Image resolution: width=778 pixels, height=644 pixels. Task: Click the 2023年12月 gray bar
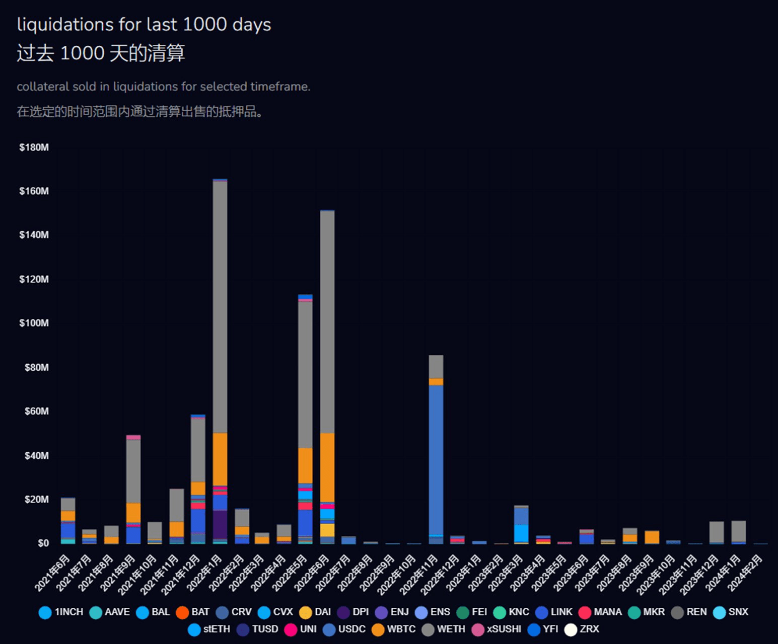[x=717, y=532]
